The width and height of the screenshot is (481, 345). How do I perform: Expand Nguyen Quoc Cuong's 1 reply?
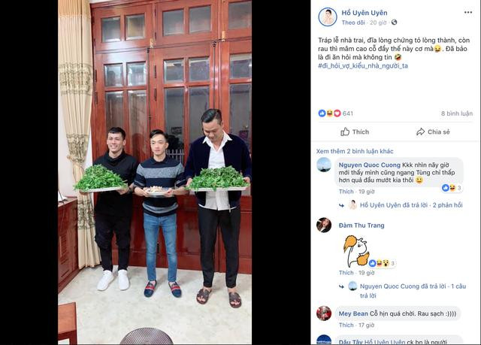pos(413,291)
